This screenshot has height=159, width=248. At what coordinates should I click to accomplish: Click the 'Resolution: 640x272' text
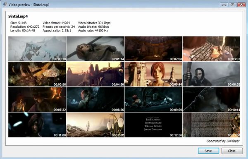25,26
